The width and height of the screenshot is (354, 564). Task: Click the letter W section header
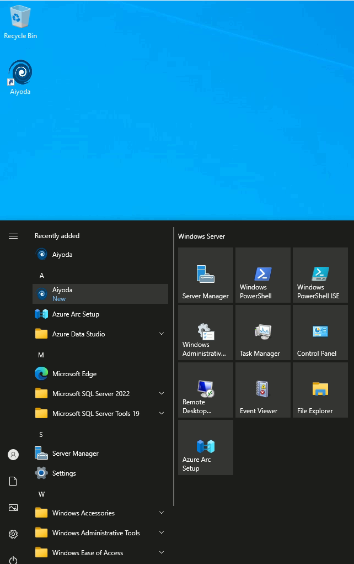42,494
